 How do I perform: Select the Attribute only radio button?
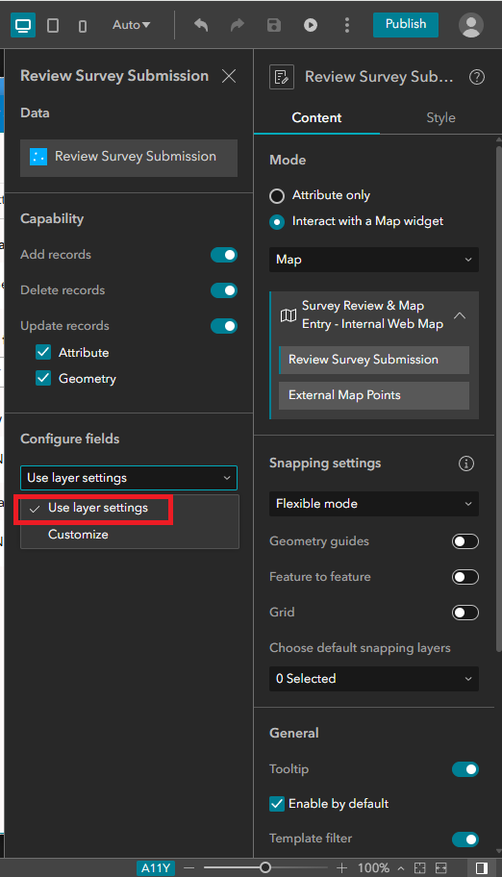(x=277, y=196)
